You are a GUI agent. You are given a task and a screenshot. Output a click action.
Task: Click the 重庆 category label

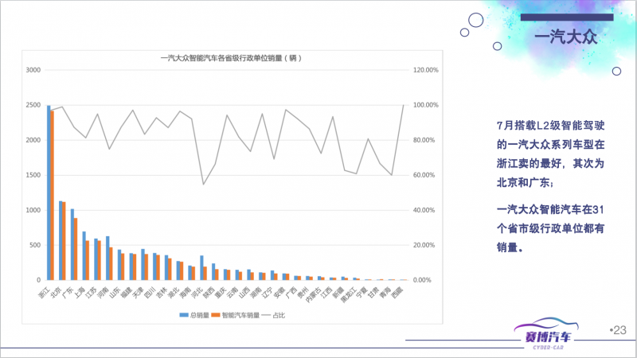click(x=221, y=292)
